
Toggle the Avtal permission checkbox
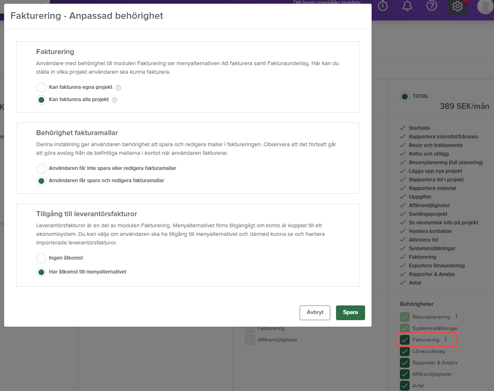pyautogui.click(x=405, y=386)
